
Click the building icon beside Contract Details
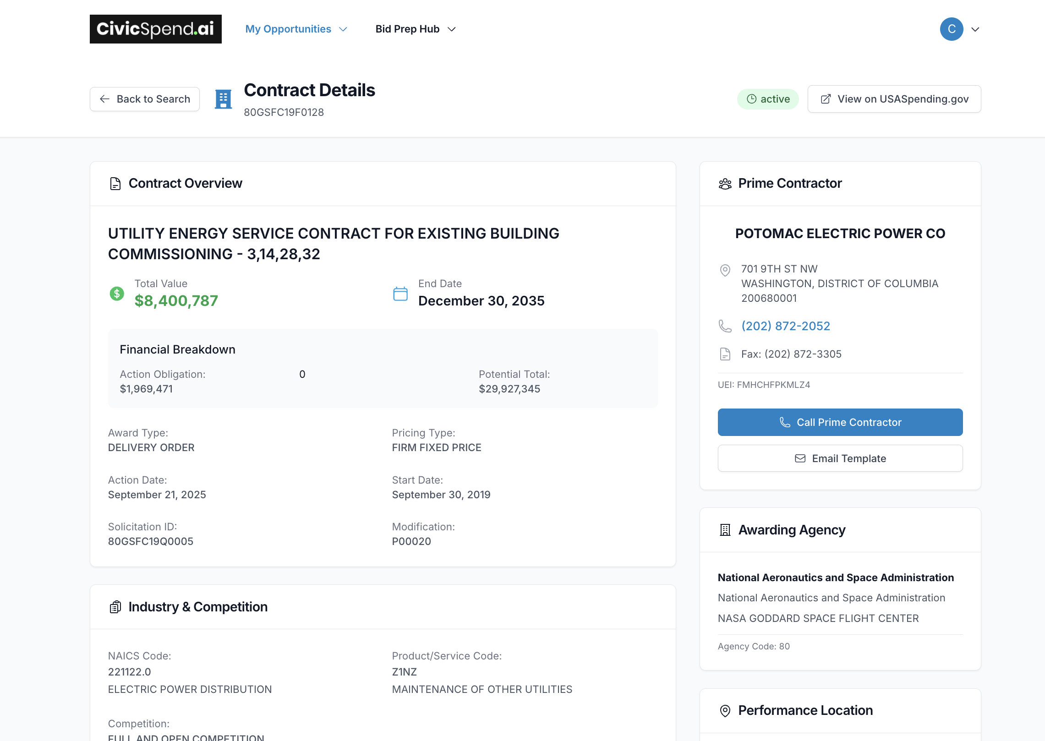(224, 99)
